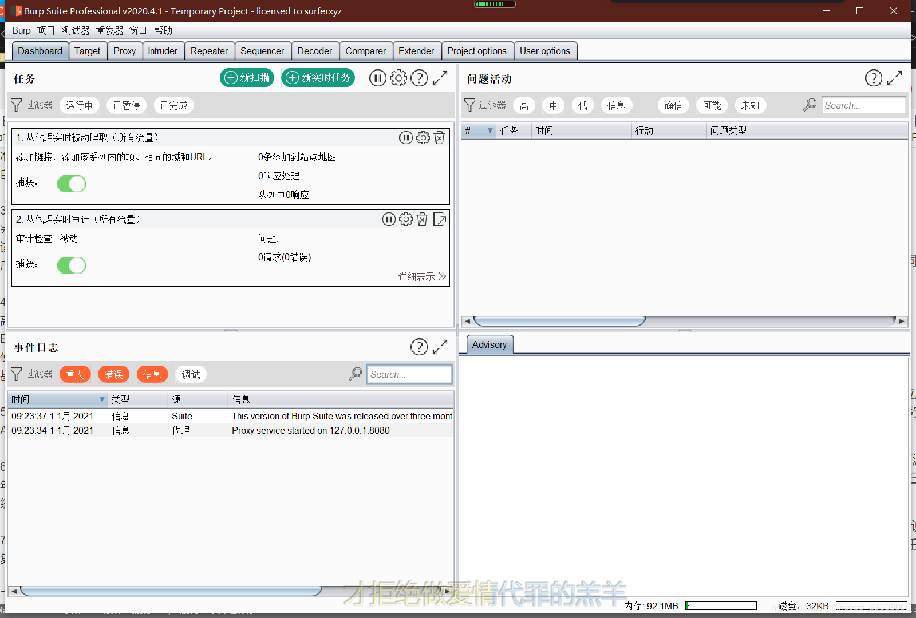
Task: Open the 项目 menu
Action: [x=46, y=30]
